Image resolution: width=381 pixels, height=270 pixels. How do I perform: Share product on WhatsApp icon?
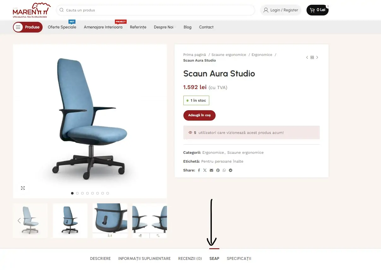[224, 170]
